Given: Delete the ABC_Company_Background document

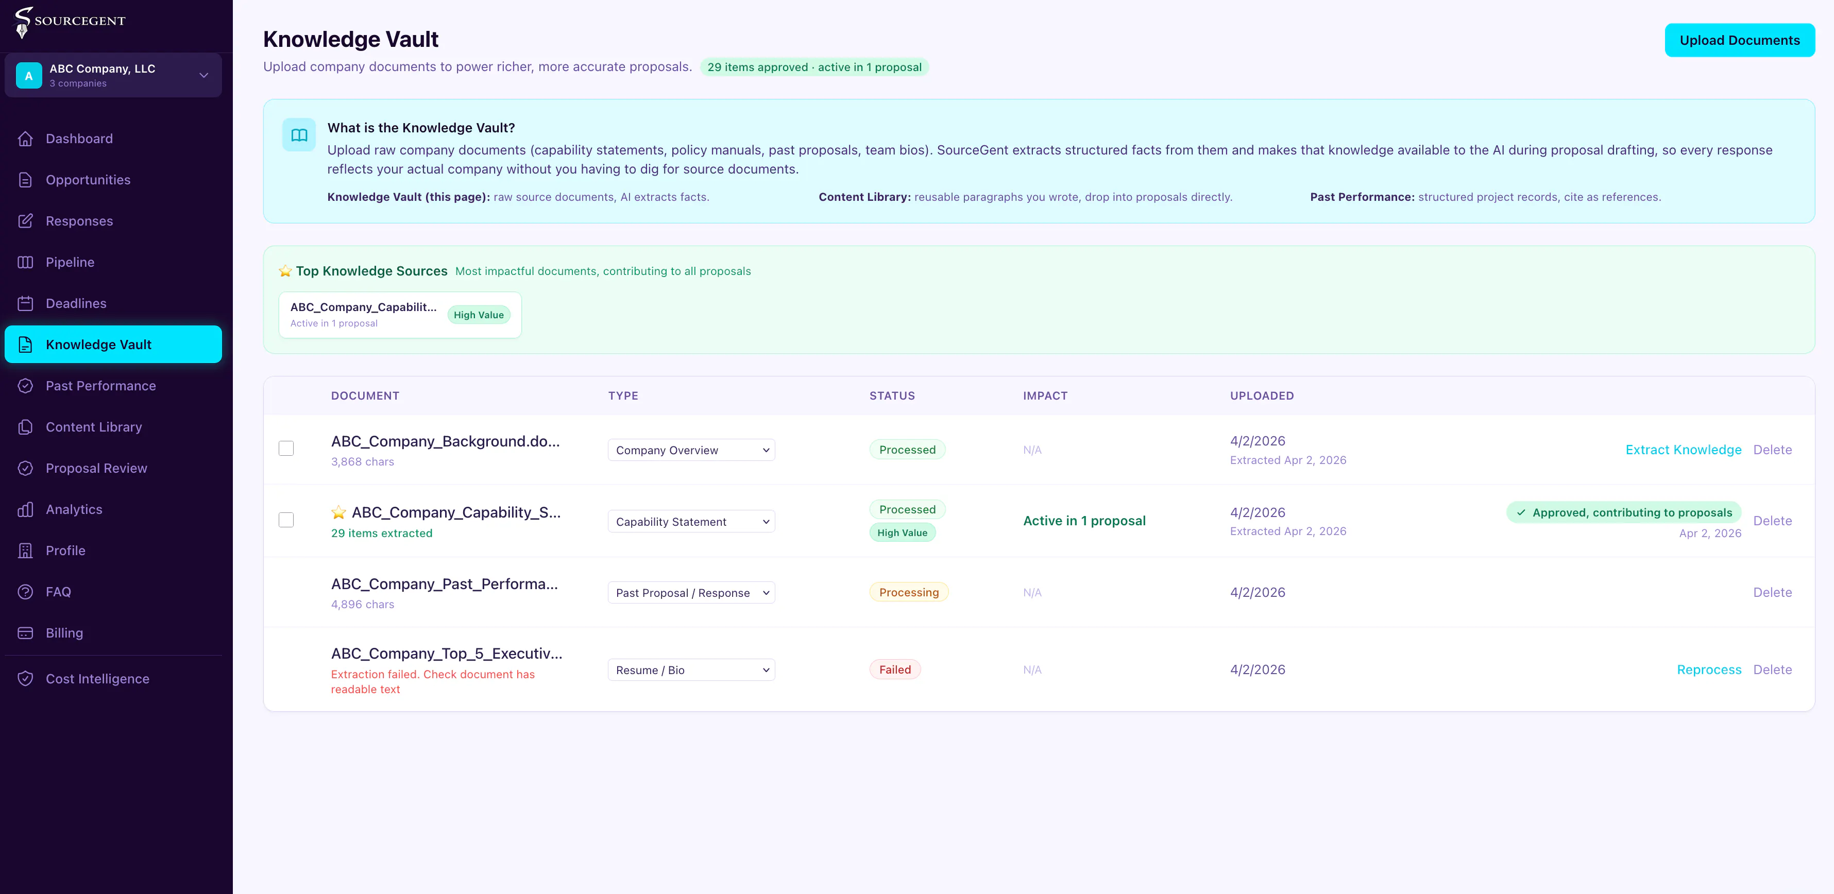Looking at the screenshot, I should pyautogui.click(x=1772, y=450).
